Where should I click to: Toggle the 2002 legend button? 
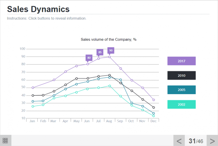point(181,104)
